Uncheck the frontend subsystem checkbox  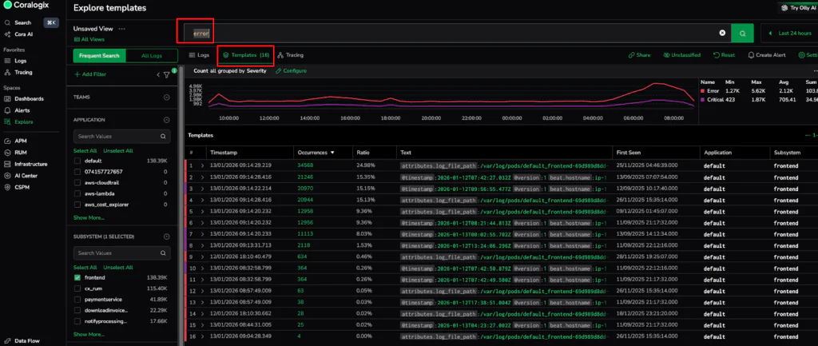pos(77,277)
